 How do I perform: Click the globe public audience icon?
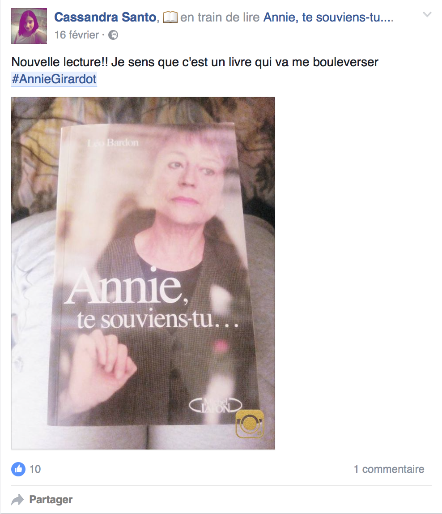coord(113,35)
